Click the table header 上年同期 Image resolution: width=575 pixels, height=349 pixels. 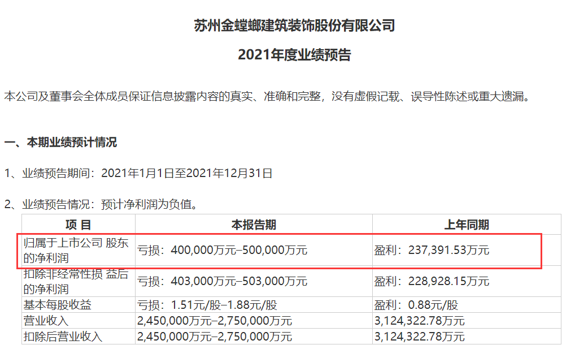[467, 225]
